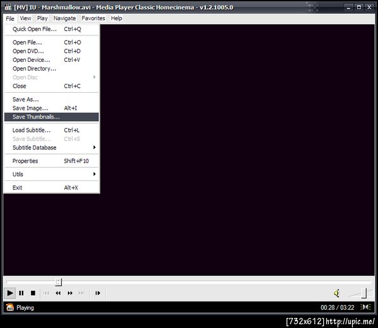Choose Load Subtitle… entry
This screenshot has height=328, width=378.
[x=52, y=131]
